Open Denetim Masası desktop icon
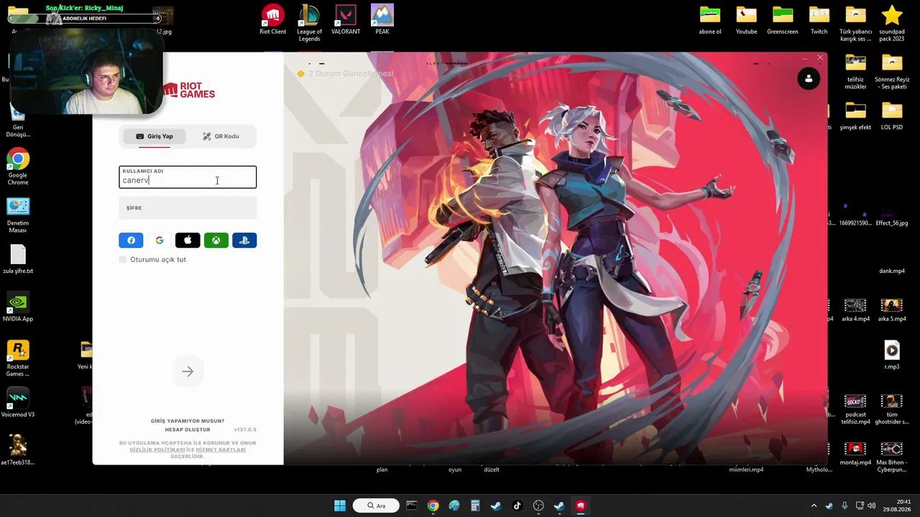Image resolution: width=920 pixels, height=517 pixels. (18, 215)
